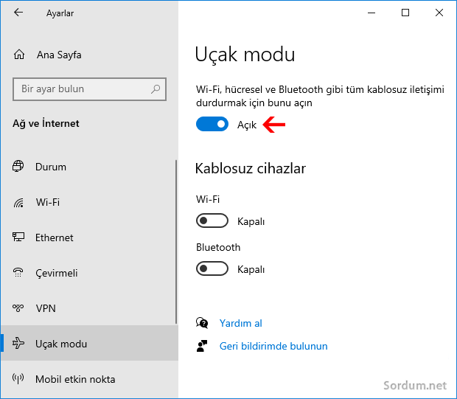Click the Bluetooth label above its toggle
The image size is (457, 399).
click(x=218, y=247)
